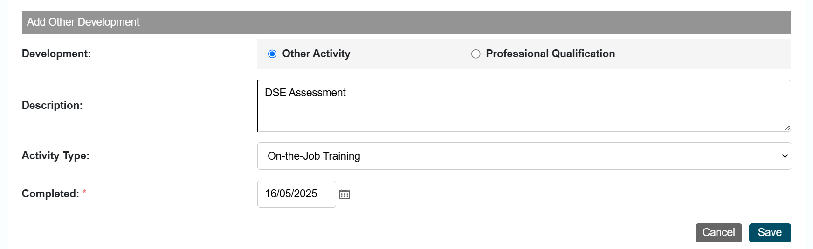Click the Description: field label
This screenshot has width=813, height=249.
(x=52, y=106)
